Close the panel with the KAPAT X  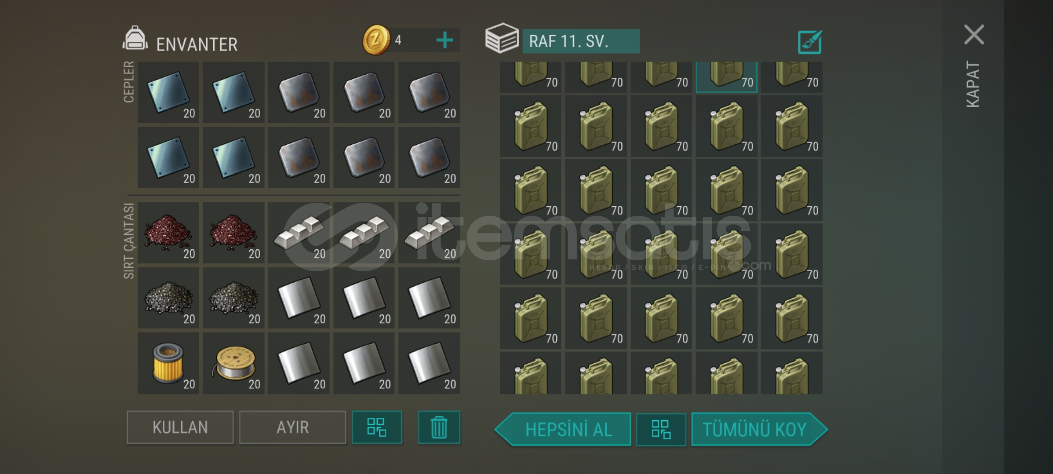pyautogui.click(x=974, y=35)
